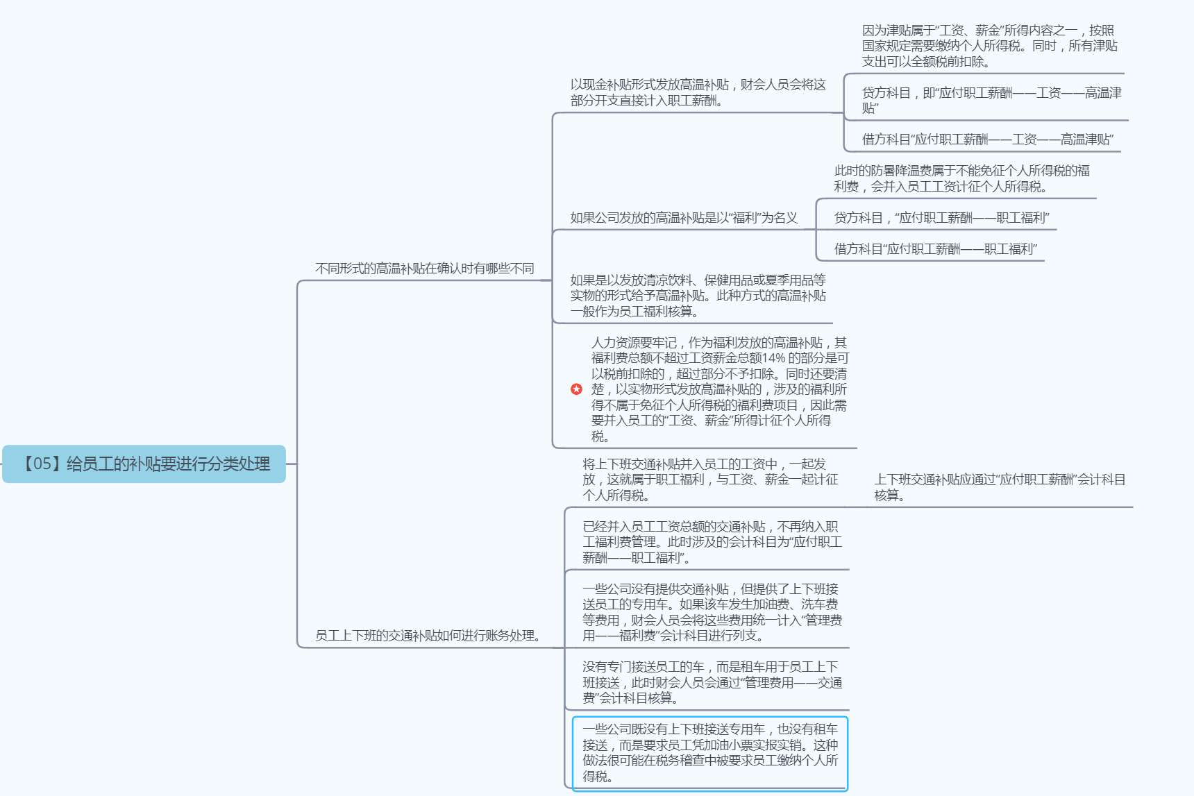Select node starting 贷方科目，即"应付职工薪酬——工资
Image resolution: width=1194 pixels, height=796 pixels.
click(992, 100)
